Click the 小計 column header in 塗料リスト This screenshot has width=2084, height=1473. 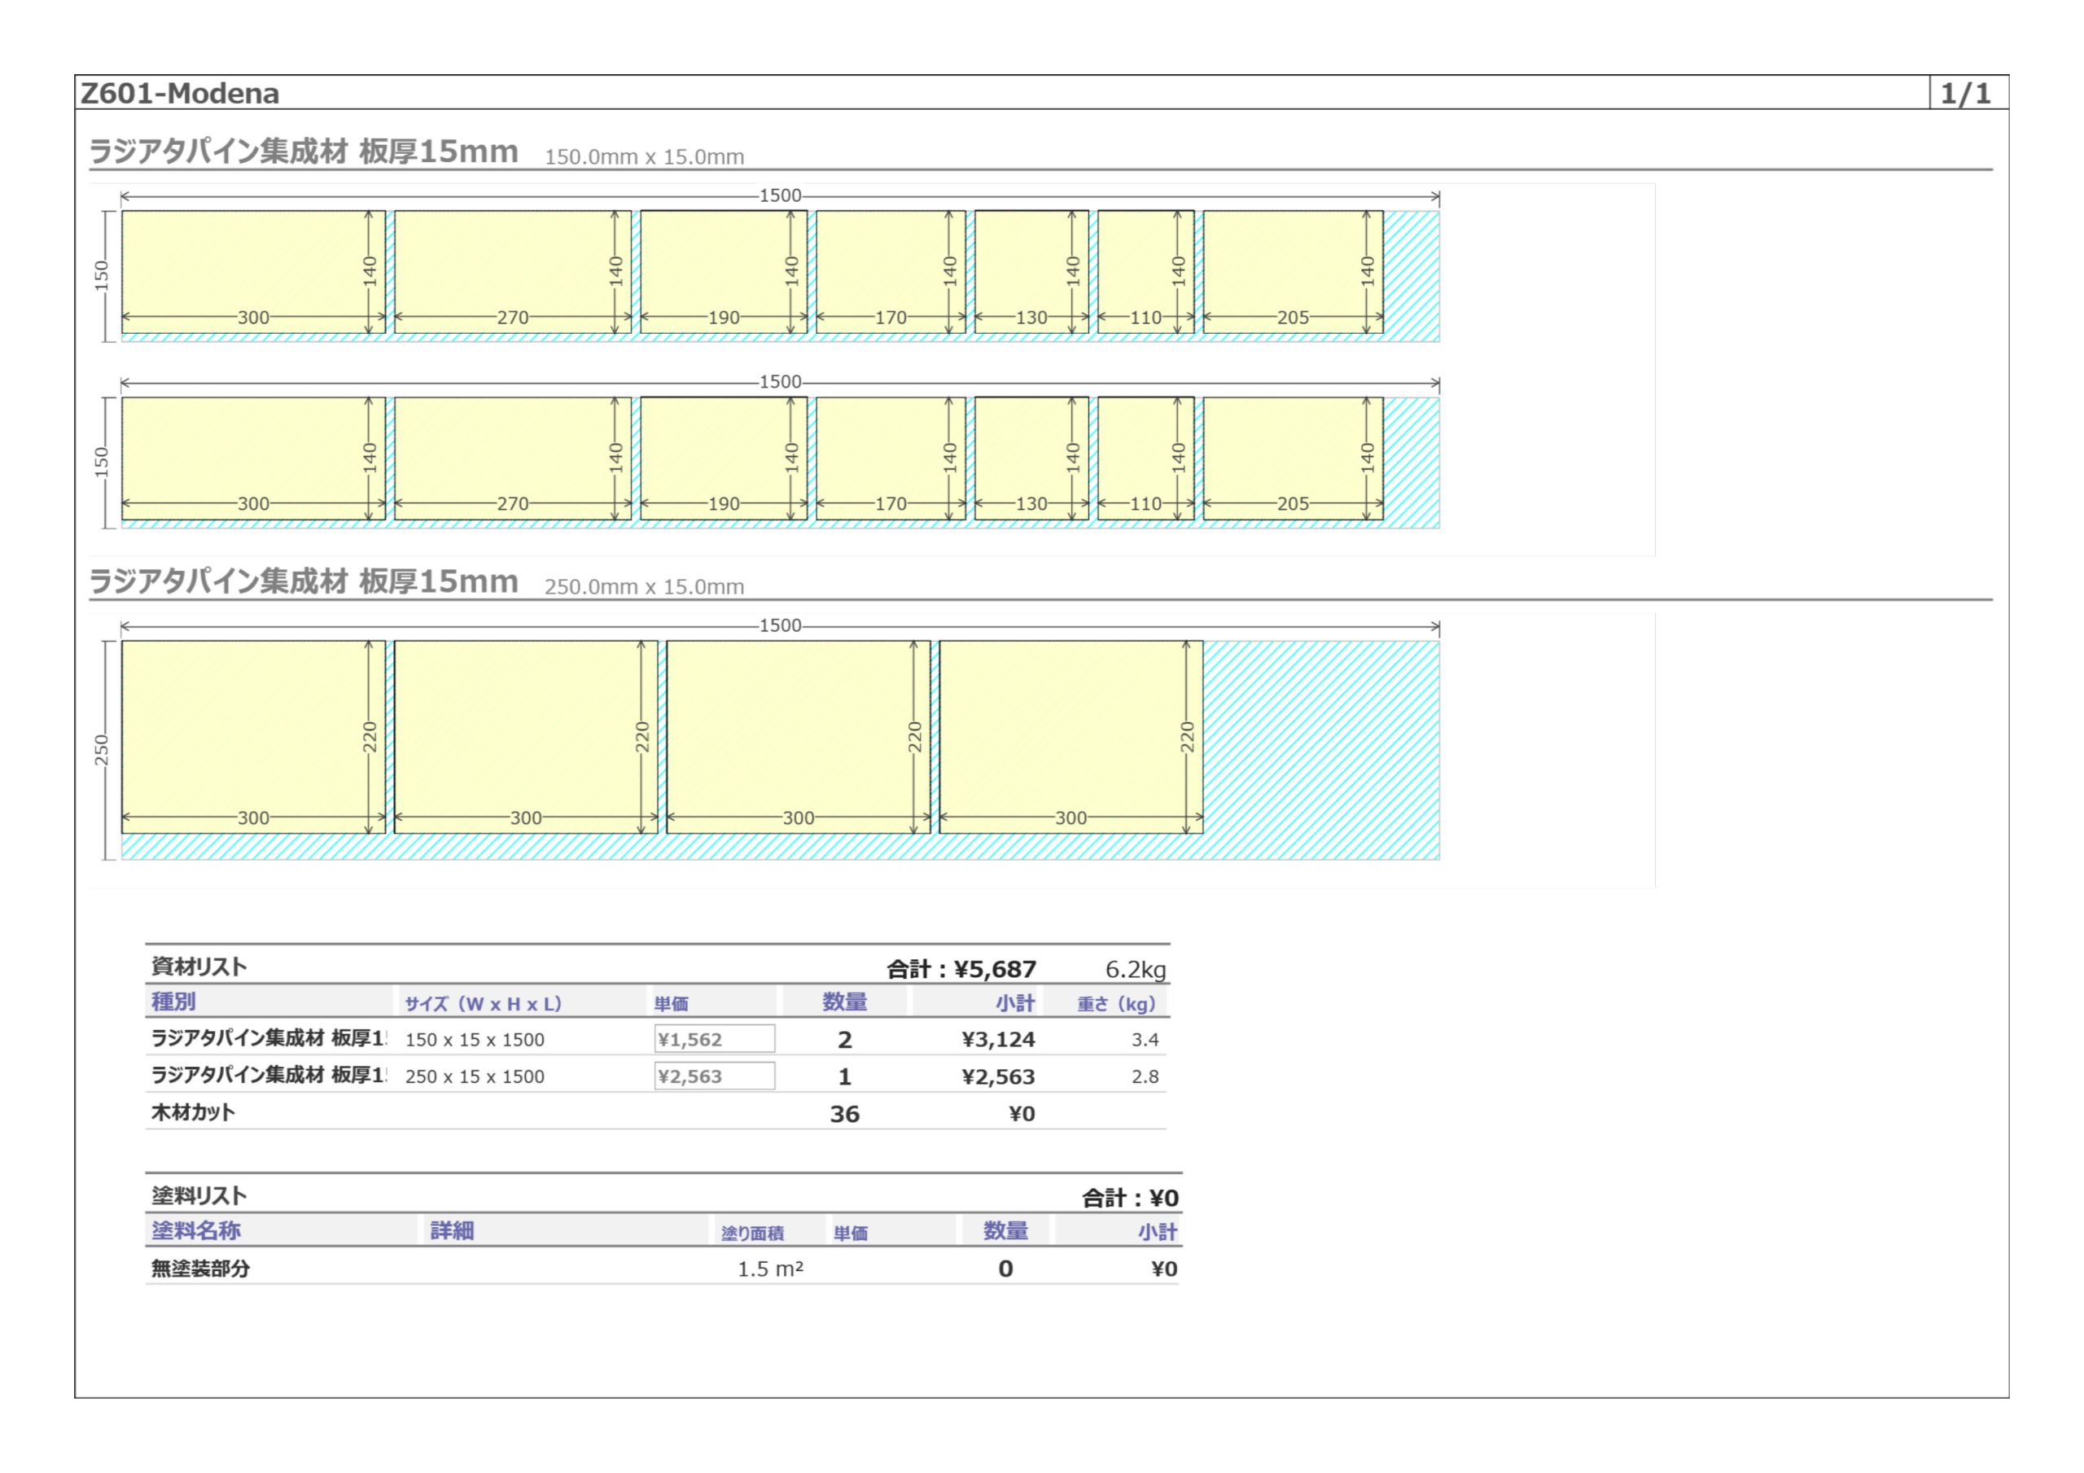(1158, 1231)
